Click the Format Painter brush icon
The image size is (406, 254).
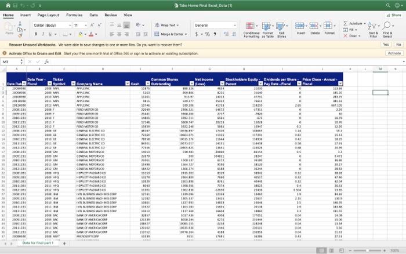[x=20, y=36]
